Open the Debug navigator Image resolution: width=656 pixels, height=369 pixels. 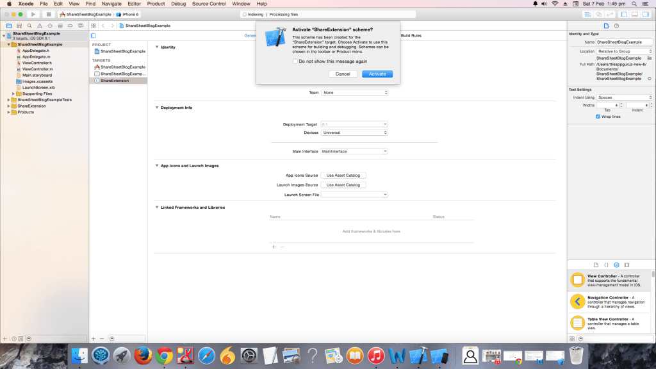click(60, 26)
